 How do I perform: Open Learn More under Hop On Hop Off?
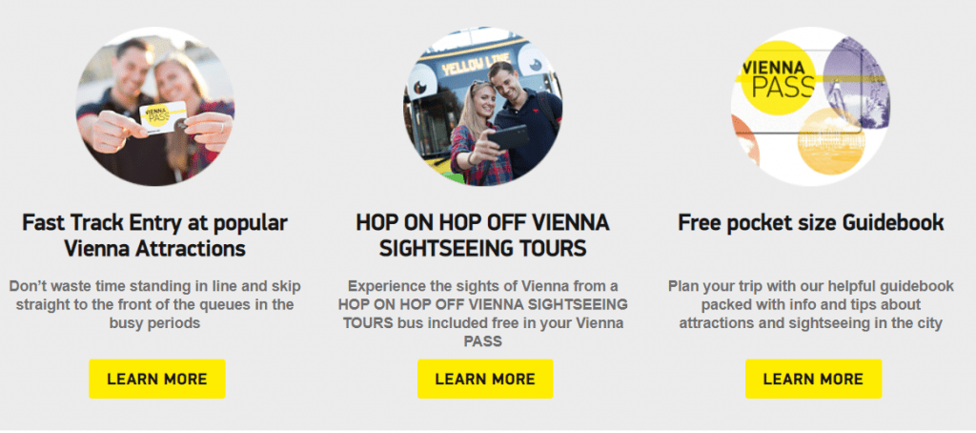pyautogui.click(x=485, y=379)
